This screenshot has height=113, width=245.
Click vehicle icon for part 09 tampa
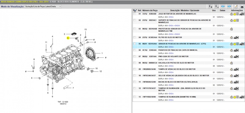236,69
